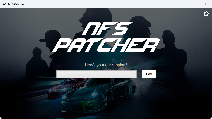Close the NFSPatcher window
Viewport: 212px width, 119px height.
pos(205,4)
